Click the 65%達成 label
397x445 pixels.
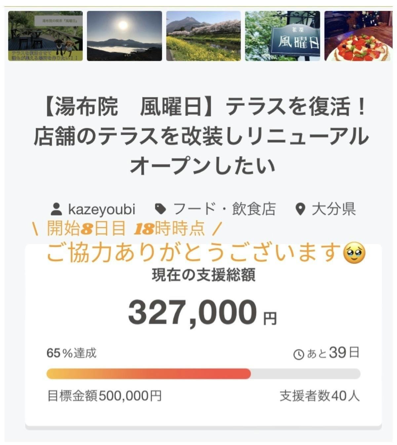click(x=71, y=353)
